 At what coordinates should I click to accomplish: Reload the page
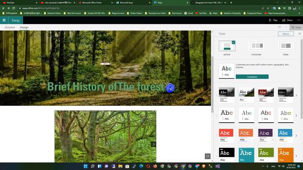point(14,8)
